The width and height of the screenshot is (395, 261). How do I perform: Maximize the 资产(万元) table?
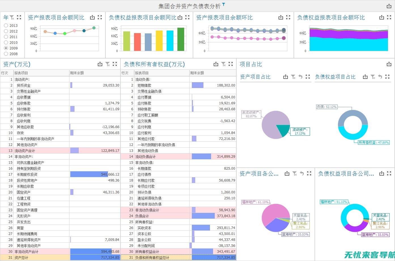115,64
